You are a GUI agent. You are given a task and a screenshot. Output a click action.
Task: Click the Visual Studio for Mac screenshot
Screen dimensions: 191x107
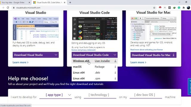click(153, 29)
